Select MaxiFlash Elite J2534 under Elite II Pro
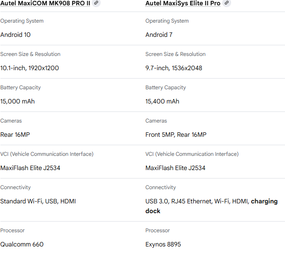285x254 pixels. pyautogui.click(x=175, y=168)
